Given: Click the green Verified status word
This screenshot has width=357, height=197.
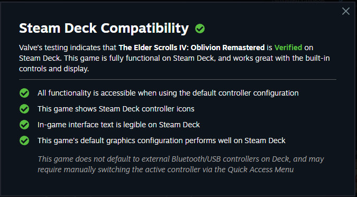Looking at the screenshot, I should click(x=288, y=48).
